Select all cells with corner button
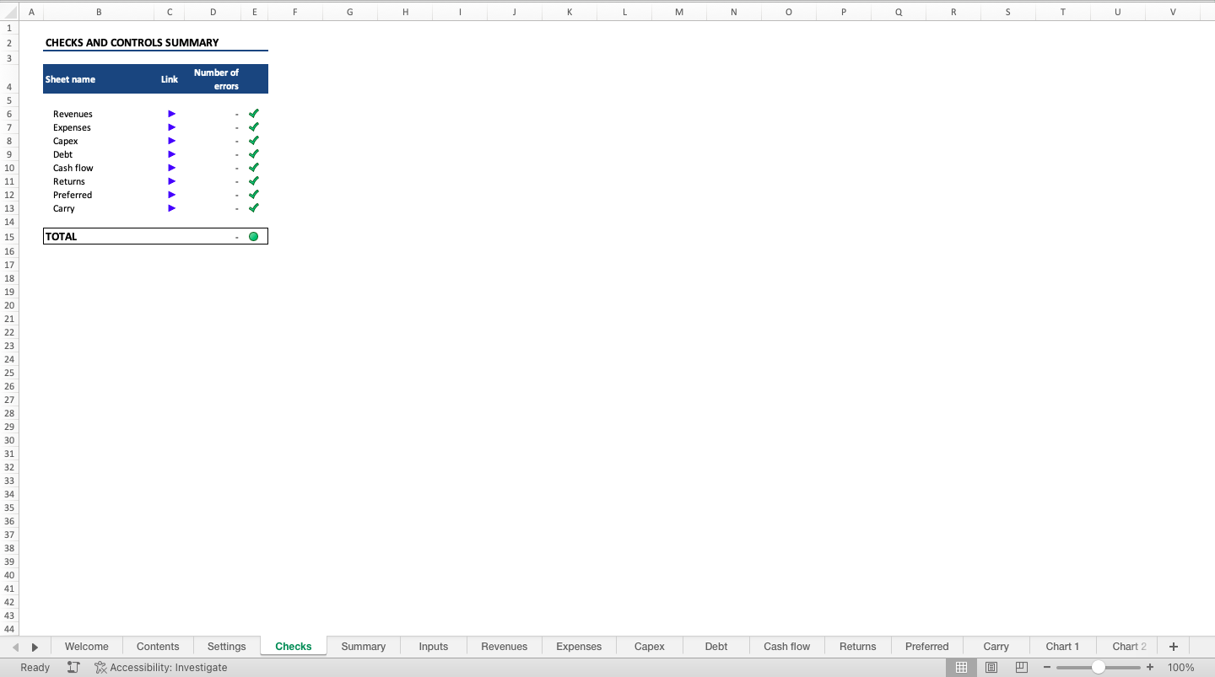This screenshot has height=677, width=1215. [x=9, y=12]
